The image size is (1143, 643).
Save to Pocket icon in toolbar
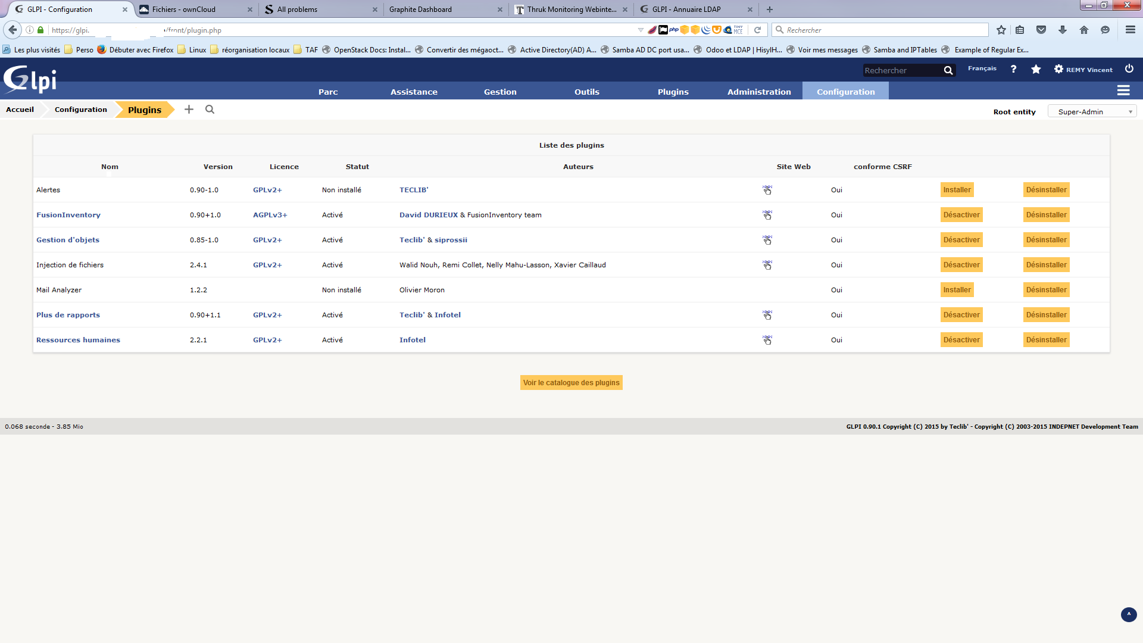coord(1041,30)
